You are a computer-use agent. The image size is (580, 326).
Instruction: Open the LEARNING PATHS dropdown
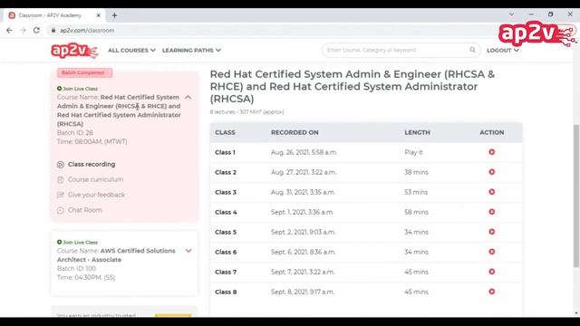[x=191, y=51]
